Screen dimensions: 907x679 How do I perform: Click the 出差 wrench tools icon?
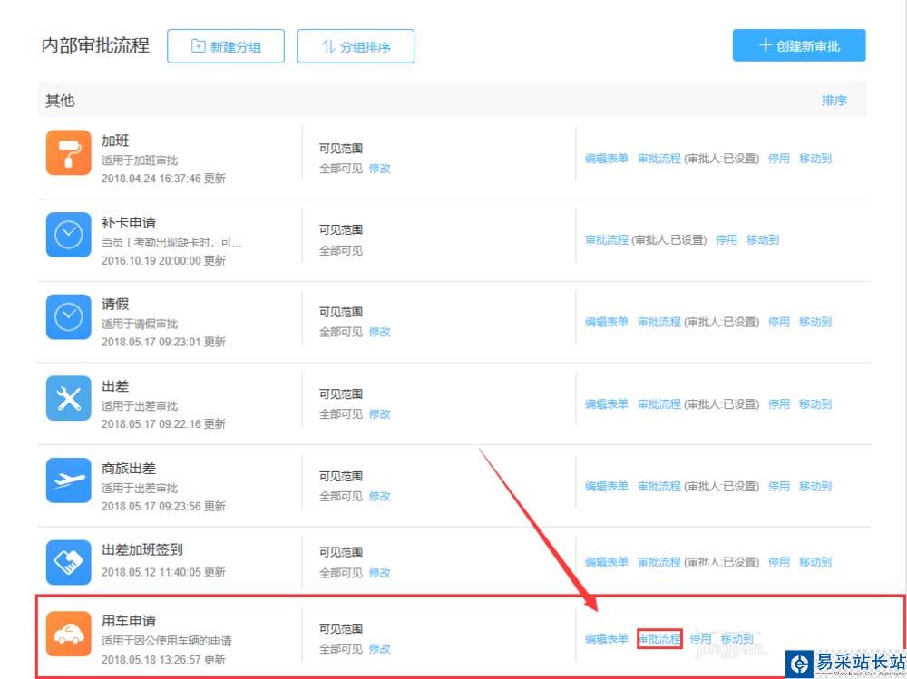[68, 399]
